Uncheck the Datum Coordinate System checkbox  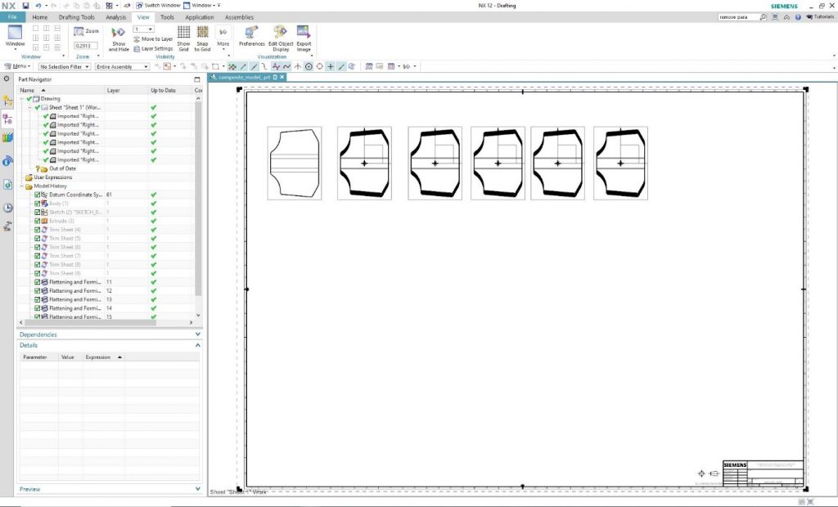[38, 195]
